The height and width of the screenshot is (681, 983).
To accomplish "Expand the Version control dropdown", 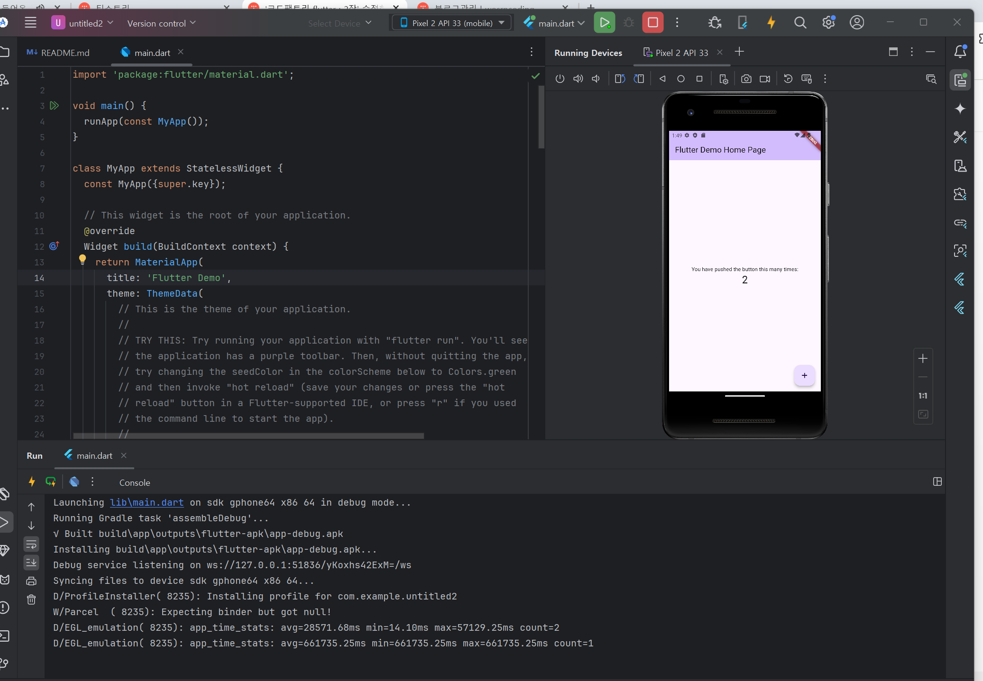I will click(x=161, y=23).
